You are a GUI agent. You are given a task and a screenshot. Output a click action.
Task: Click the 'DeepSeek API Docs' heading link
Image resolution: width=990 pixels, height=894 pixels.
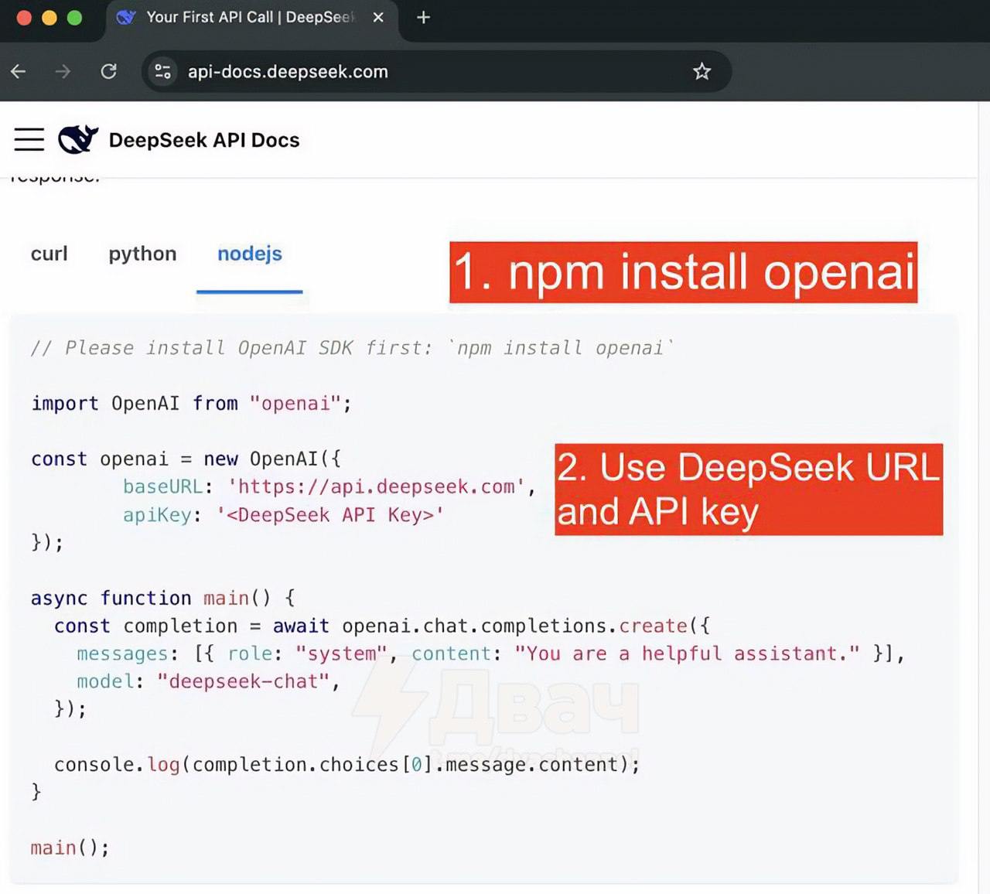click(x=203, y=140)
